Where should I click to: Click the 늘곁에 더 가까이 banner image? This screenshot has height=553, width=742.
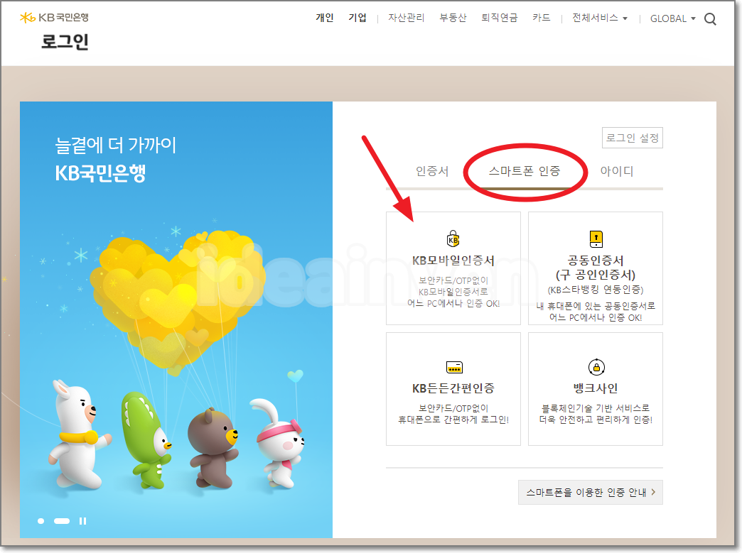(x=176, y=319)
